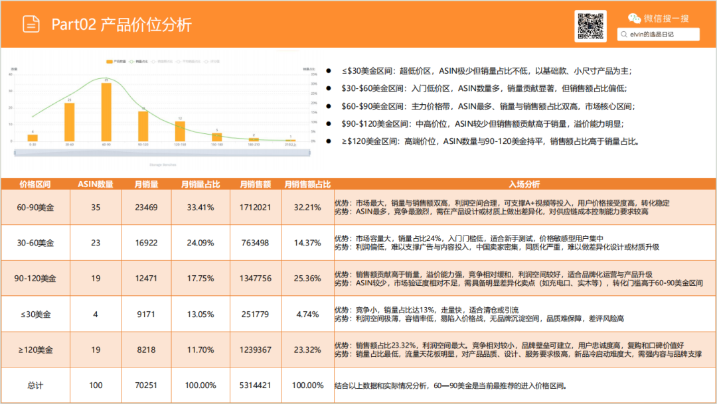The height and width of the screenshot is (404, 717).
Task: Select the tallest 60-90 bar in the chart
Action: click(x=106, y=113)
